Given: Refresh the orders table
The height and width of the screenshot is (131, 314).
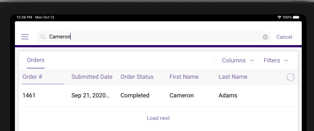Looking at the screenshot, I should pyautogui.click(x=290, y=77).
